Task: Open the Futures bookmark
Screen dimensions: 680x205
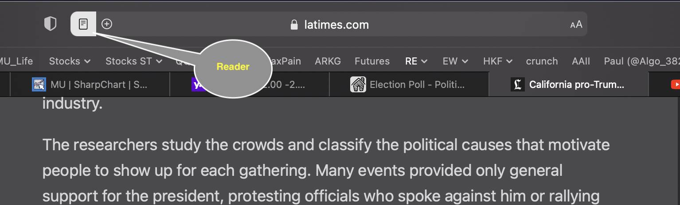Action: point(372,61)
